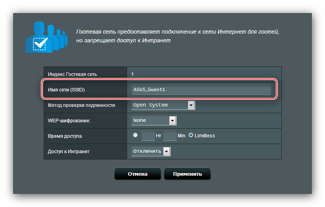Click the Hr hours input box
325x207 pixels.
click(148, 136)
